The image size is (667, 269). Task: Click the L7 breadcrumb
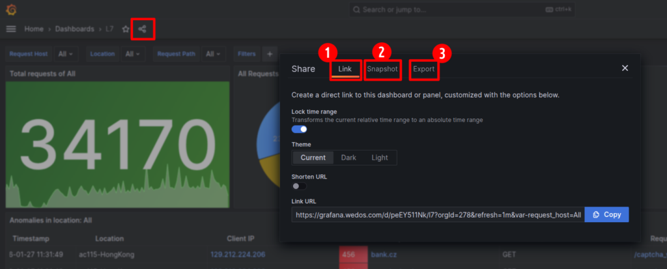pyautogui.click(x=109, y=29)
